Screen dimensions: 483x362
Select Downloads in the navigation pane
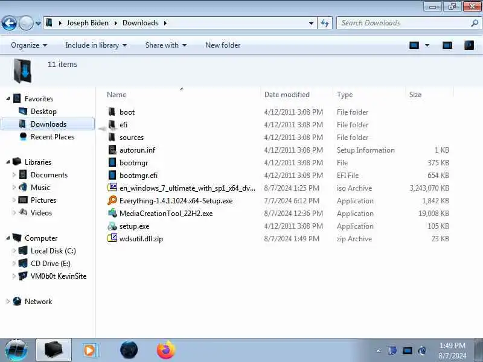tap(48, 124)
